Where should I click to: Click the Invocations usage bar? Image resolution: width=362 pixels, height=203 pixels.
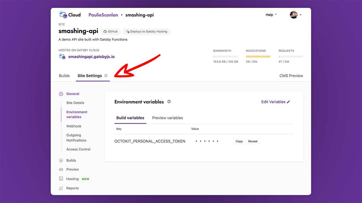tap(258, 56)
